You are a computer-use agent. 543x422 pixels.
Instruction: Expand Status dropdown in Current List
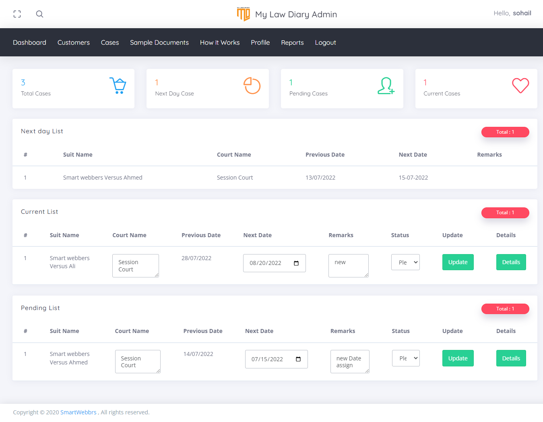pos(405,262)
